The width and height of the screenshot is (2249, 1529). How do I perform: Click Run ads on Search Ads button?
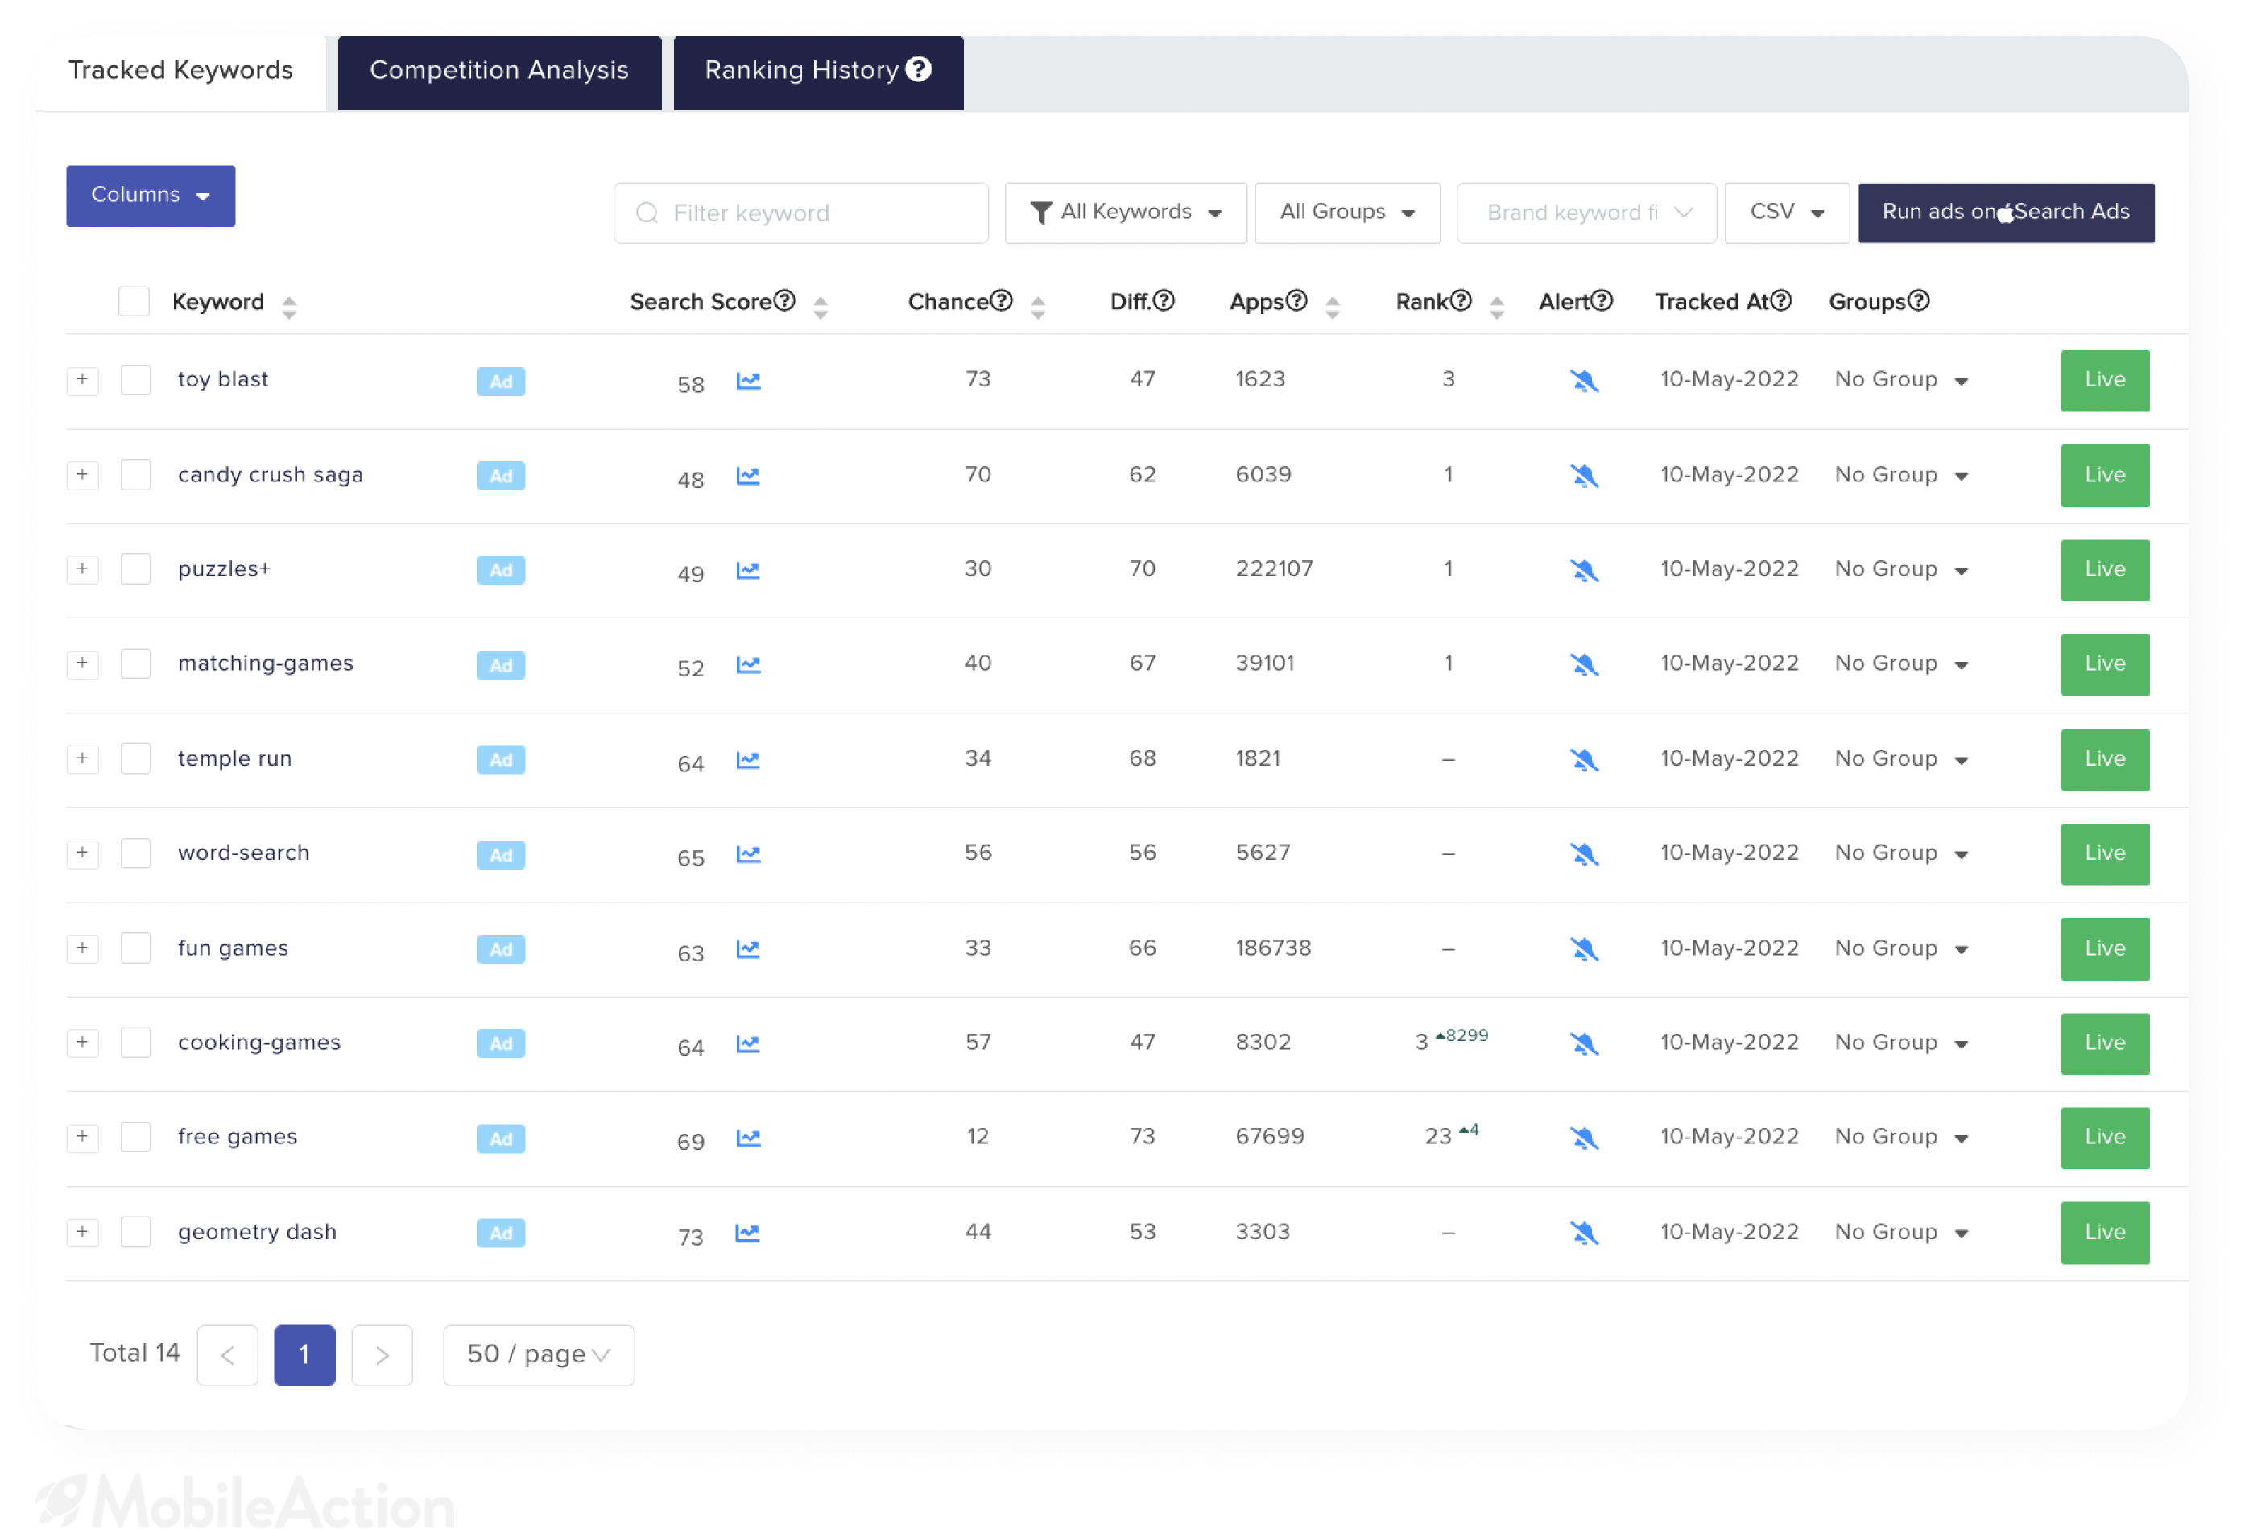(2006, 213)
